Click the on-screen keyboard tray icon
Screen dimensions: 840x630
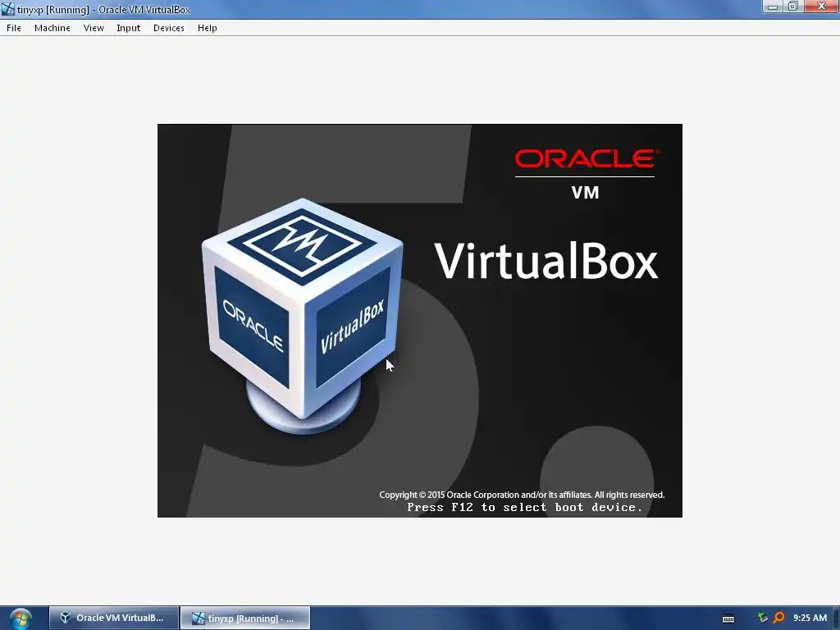(x=728, y=619)
